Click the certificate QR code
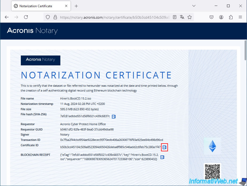The height and width of the screenshot is (186, 247). (x=212, y=172)
